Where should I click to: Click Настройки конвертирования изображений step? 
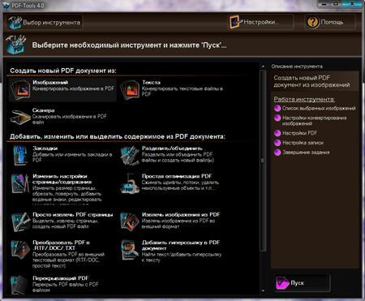315,121
